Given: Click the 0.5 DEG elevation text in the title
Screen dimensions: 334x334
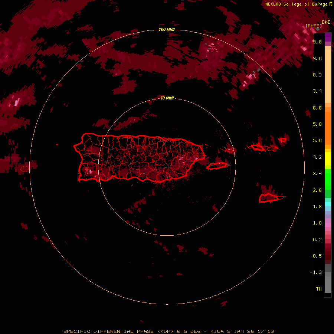Looking at the screenshot, I should [x=189, y=331].
